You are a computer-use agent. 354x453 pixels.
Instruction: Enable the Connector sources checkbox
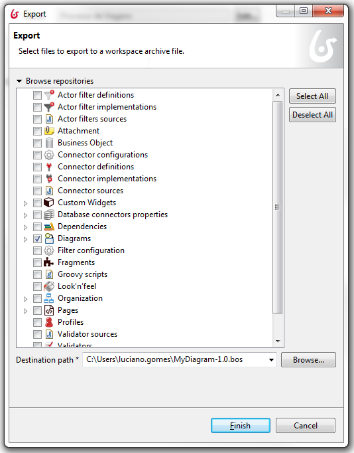[37, 191]
